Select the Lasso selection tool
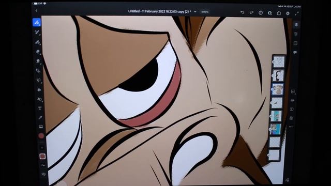Screen dimensions: 331x186 click(x=39, y=80)
